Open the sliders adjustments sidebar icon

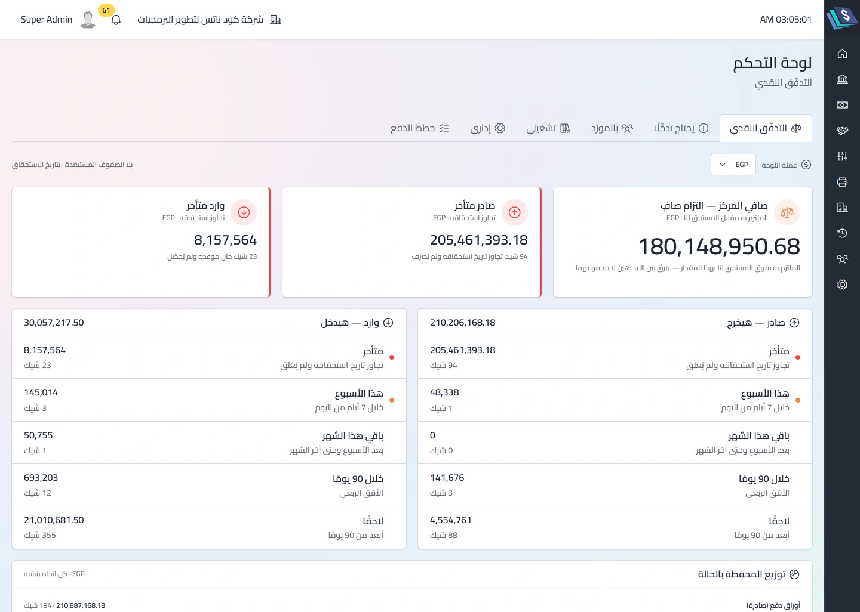click(842, 156)
